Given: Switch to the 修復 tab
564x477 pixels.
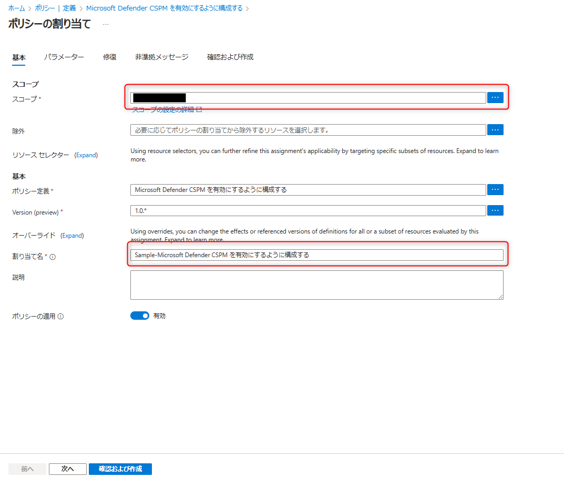Looking at the screenshot, I should click(110, 57).
